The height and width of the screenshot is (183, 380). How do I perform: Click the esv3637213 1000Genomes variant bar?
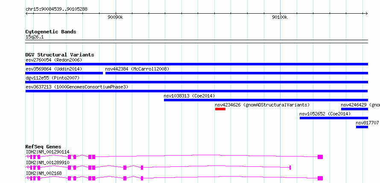[x=196, y=91]
